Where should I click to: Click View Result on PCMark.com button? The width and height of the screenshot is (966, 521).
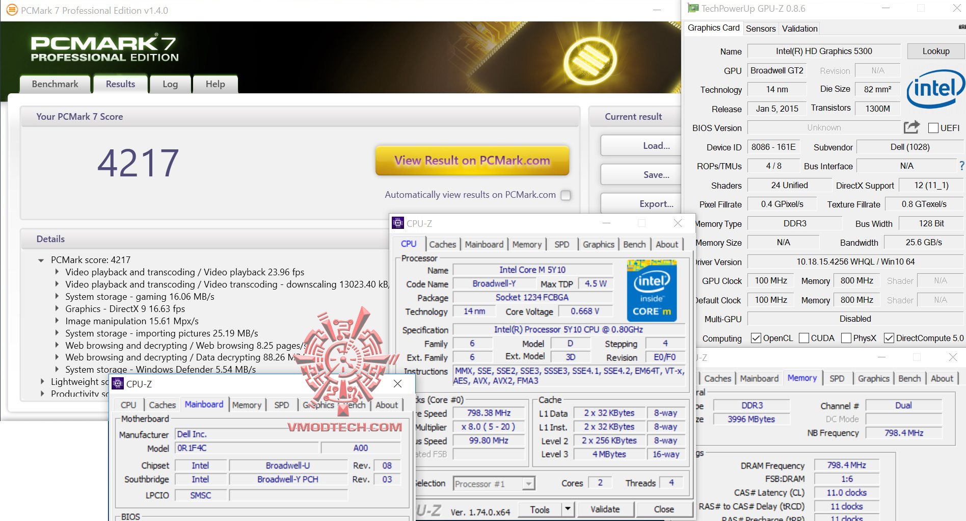472,161
